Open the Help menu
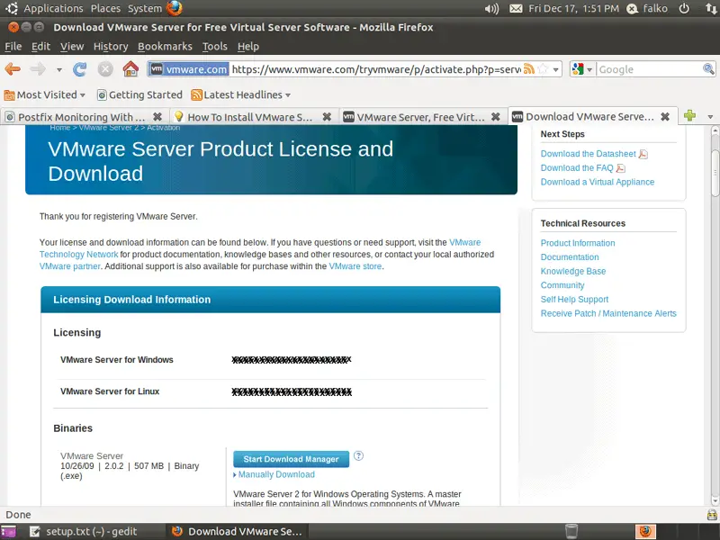The height and width of the screenshot is (540, 720). [x=248, y=47]
